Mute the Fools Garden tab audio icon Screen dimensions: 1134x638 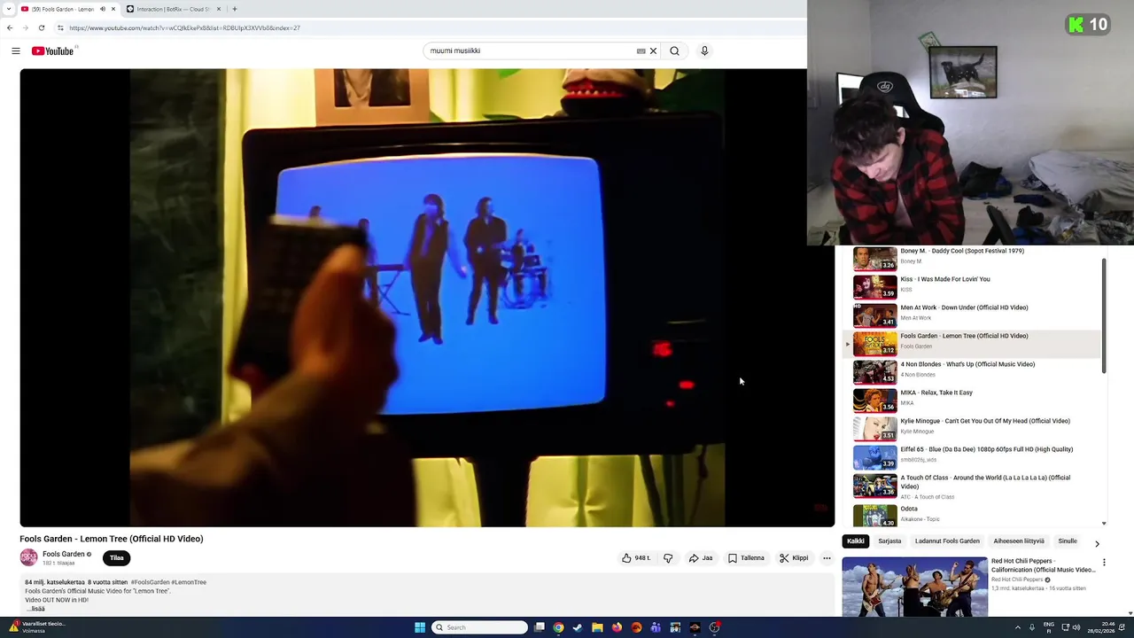tap(103, 9)
